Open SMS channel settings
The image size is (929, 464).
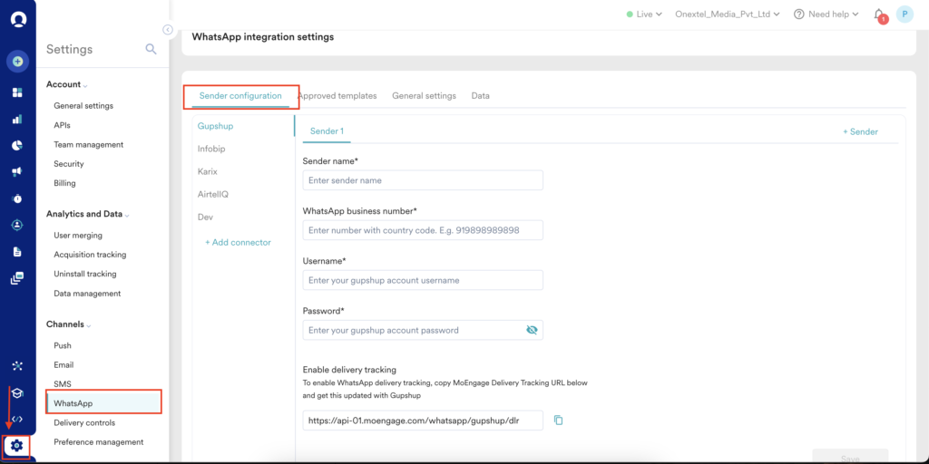pos(63,384)
